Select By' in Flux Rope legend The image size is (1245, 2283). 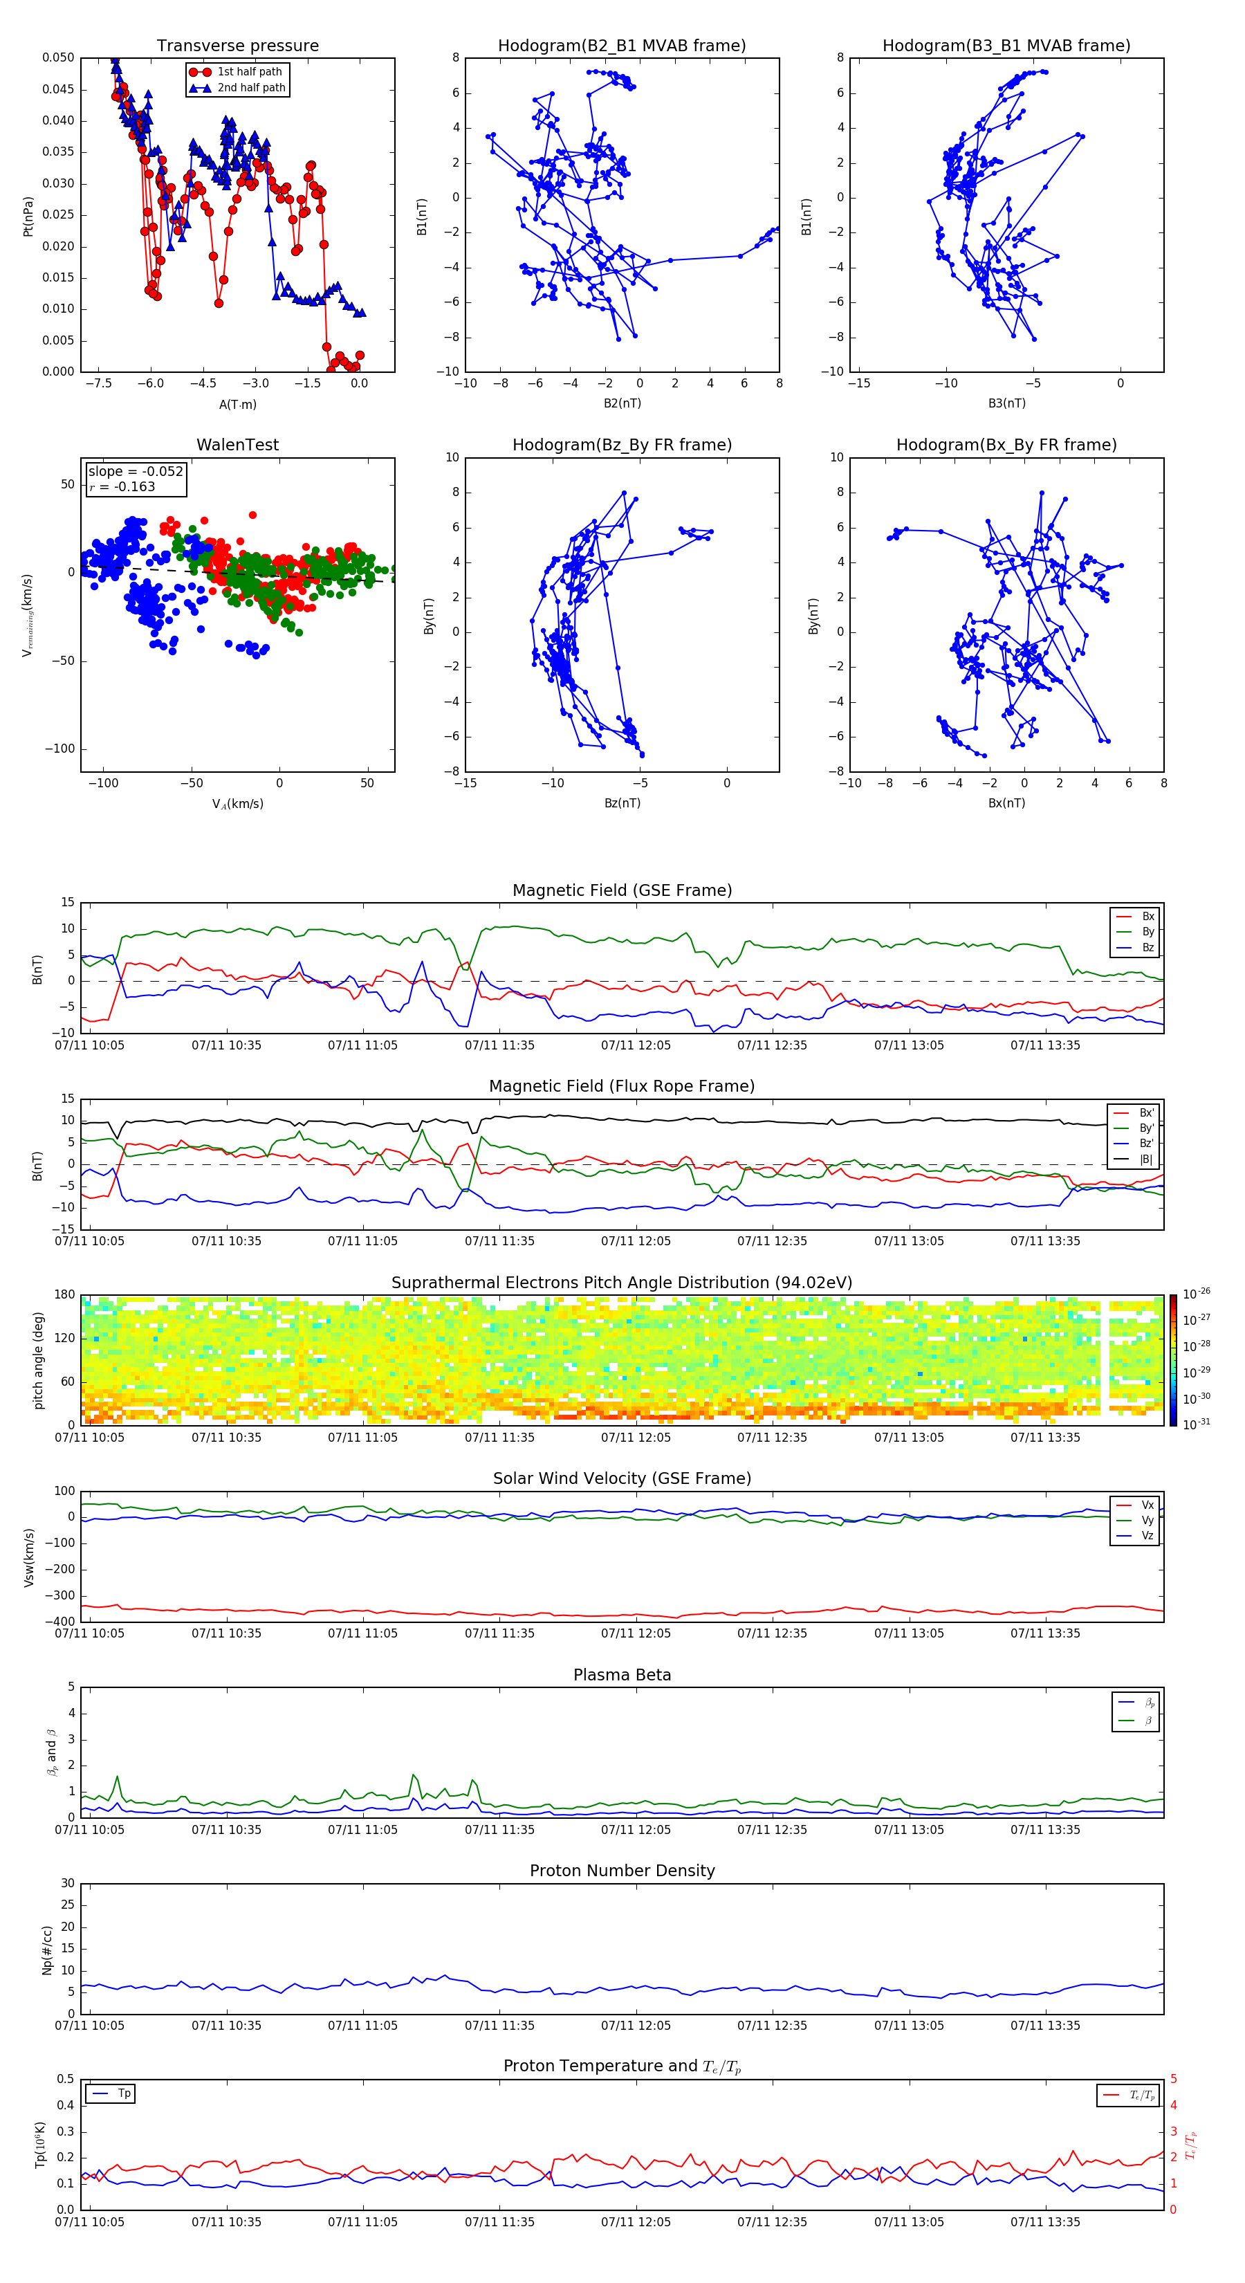point(1134,1128)
